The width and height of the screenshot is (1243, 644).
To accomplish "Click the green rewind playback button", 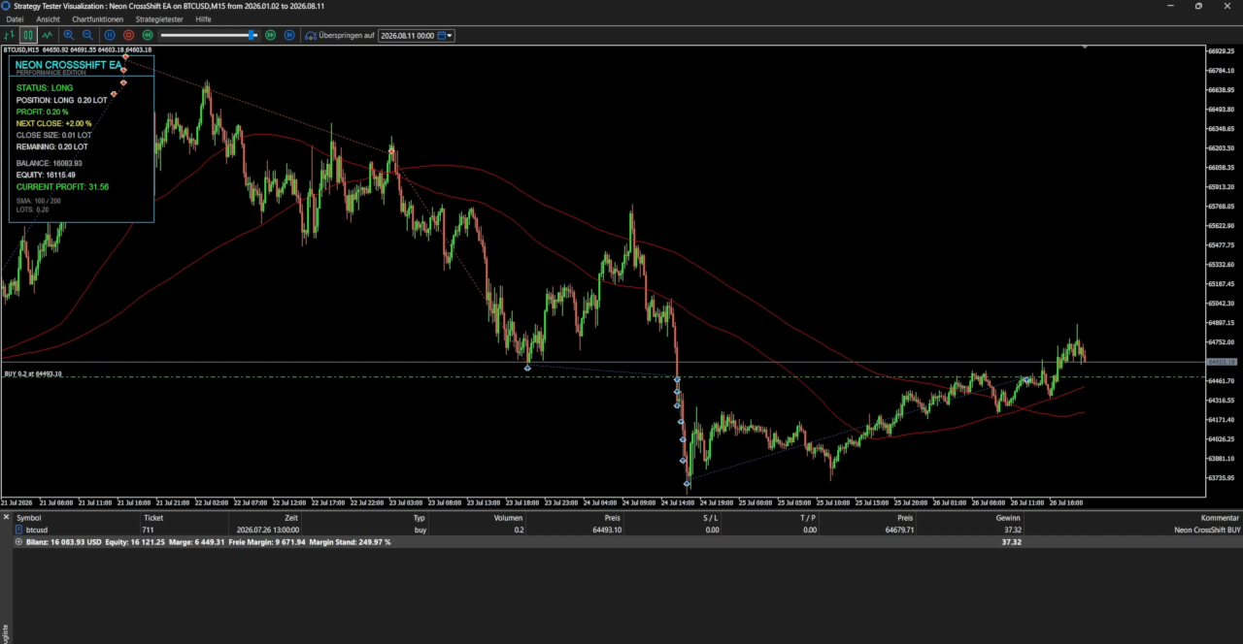I will (x=148, y=35).
